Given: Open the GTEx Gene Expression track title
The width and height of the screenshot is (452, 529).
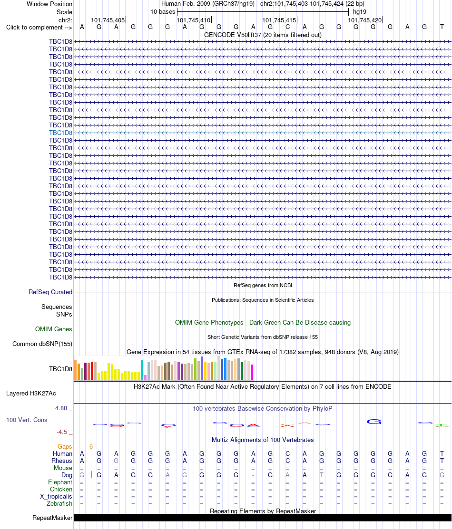Looking at the screenshot, I should [x=263, y=352].
